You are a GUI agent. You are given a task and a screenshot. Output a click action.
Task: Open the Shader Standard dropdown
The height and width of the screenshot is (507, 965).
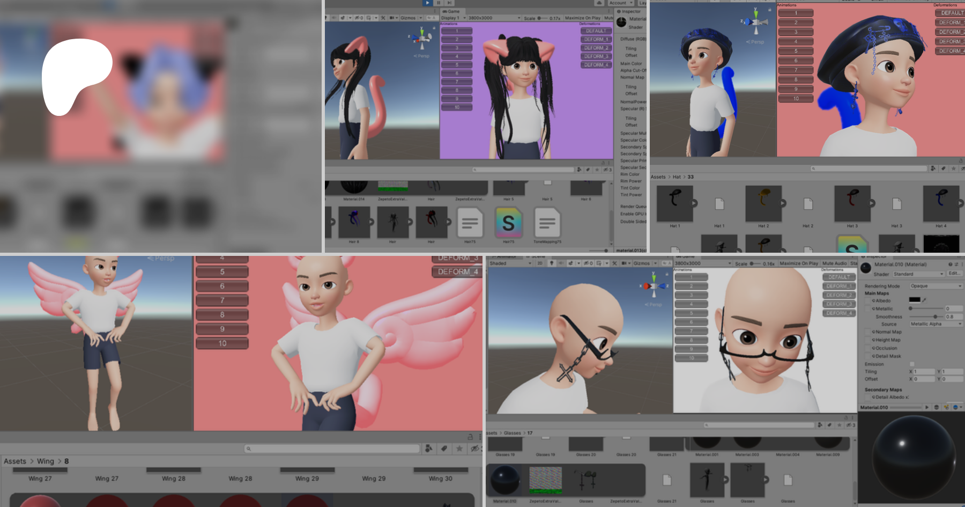pyautogui.click(x=918, y=274)
